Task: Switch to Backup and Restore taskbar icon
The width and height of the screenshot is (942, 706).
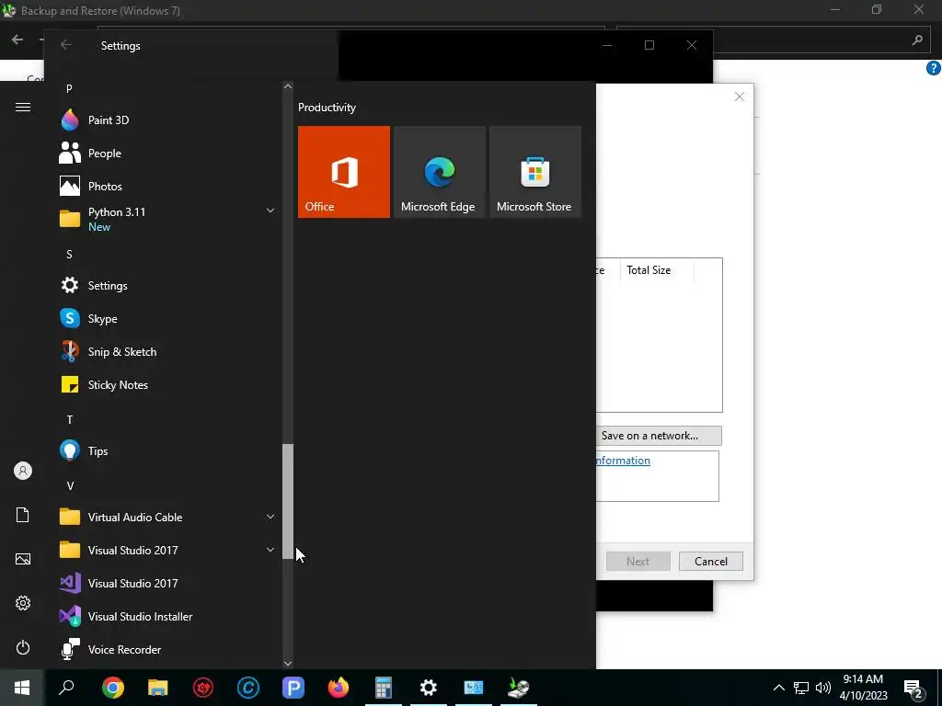Action: click(519, 688)
